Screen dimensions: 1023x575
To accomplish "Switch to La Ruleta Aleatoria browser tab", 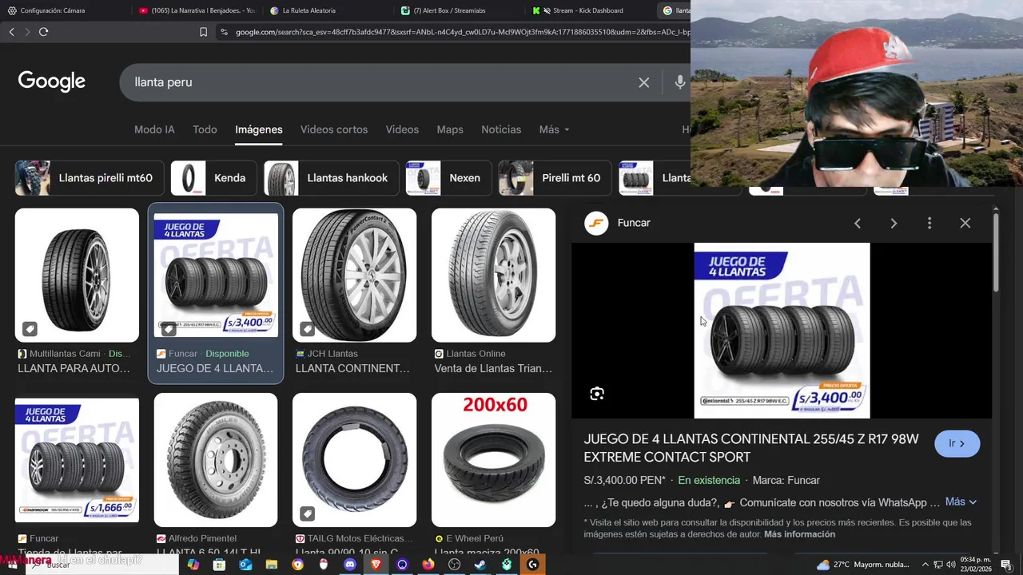I will 328,10.
